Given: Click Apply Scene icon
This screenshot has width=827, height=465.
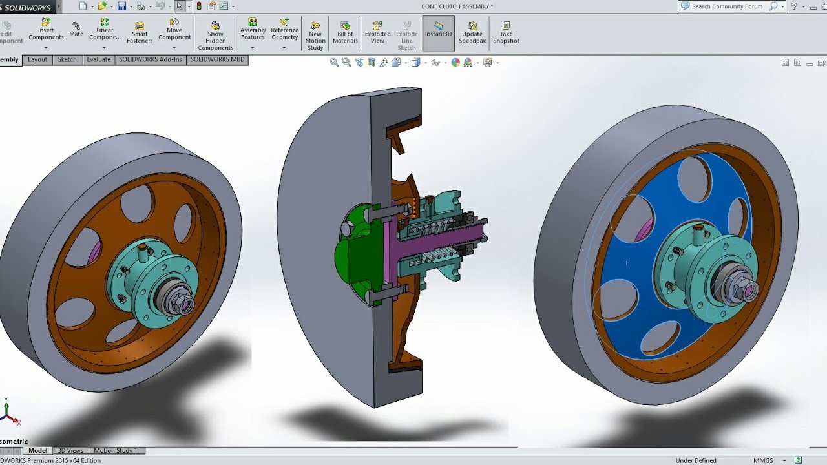Looking at the screenshot, I should tap(468, 63).
